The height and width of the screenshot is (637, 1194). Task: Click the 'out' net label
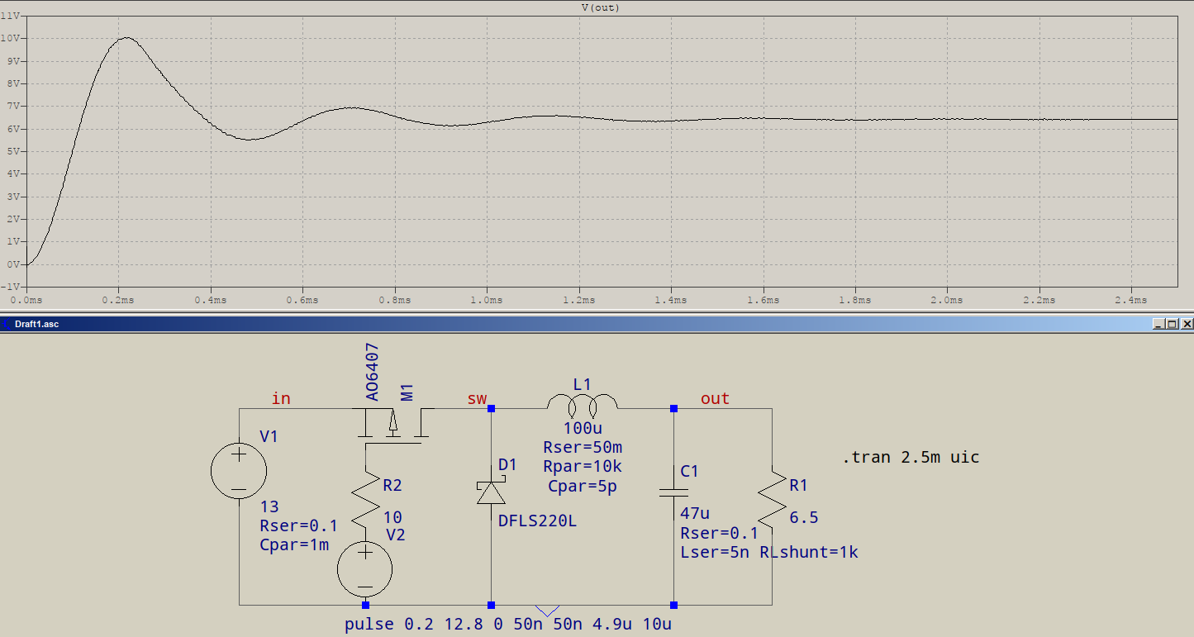(715, 399)
